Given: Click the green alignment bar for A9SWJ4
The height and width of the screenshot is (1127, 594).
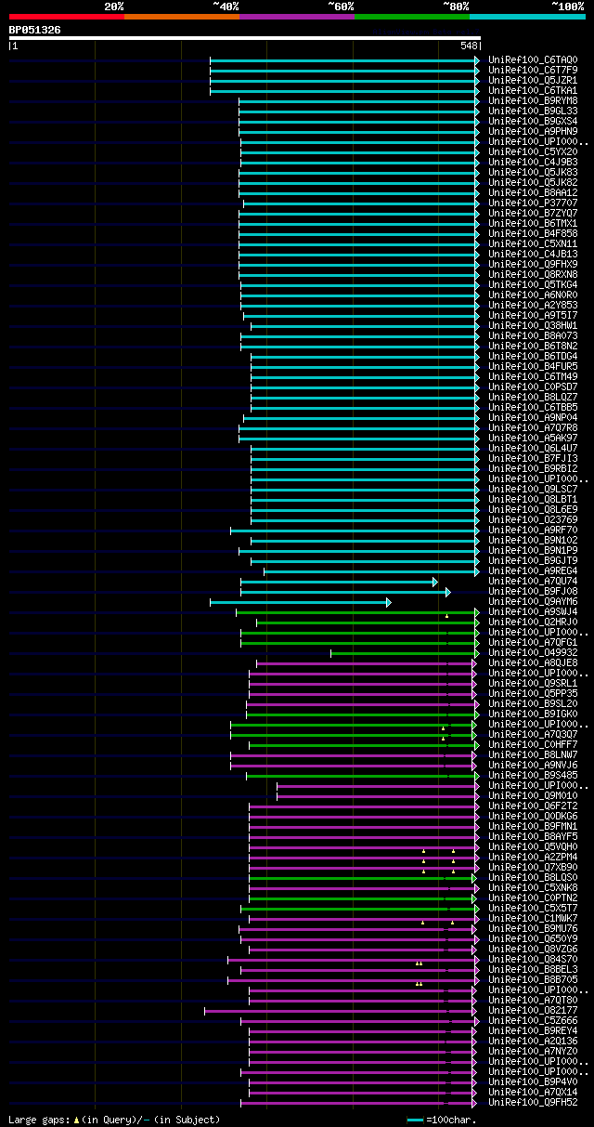Looking at the screenshot, I should coord(357,612).
